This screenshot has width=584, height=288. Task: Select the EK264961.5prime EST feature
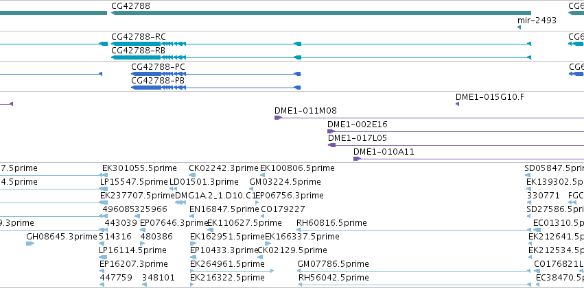pyautogui.click(x=232, y=271)
